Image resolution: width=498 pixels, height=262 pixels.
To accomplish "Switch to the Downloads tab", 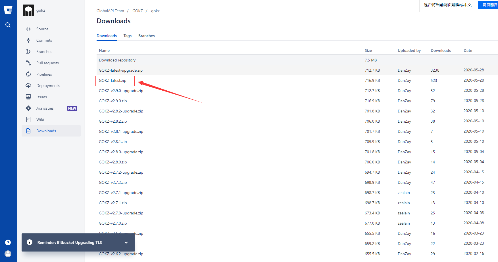I will pyautogui.click(x=107, y=36).
